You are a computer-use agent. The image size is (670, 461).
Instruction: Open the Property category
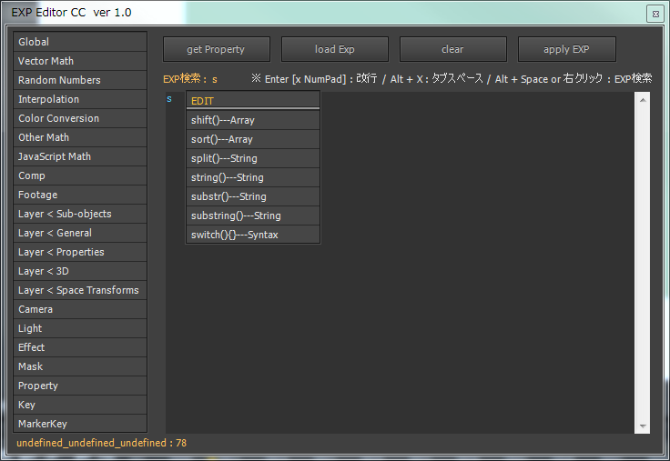tap(80, 386)
